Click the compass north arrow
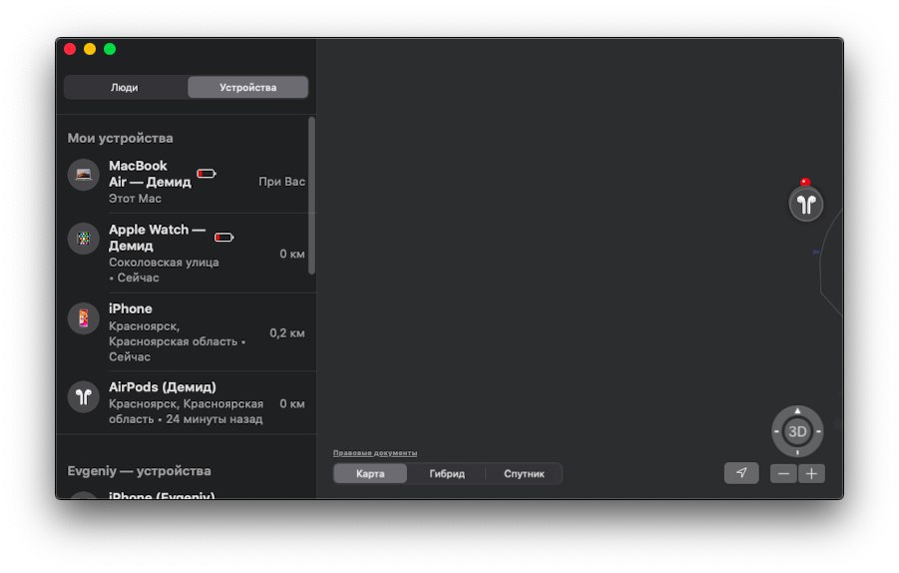The image size is (899, 573). pos(797,410)
